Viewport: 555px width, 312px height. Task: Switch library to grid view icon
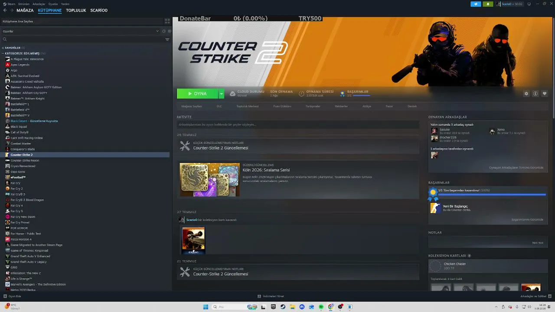(167, 21)
